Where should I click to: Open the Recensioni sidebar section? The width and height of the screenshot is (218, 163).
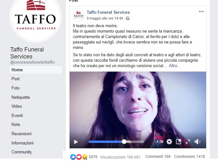(21, 134)
